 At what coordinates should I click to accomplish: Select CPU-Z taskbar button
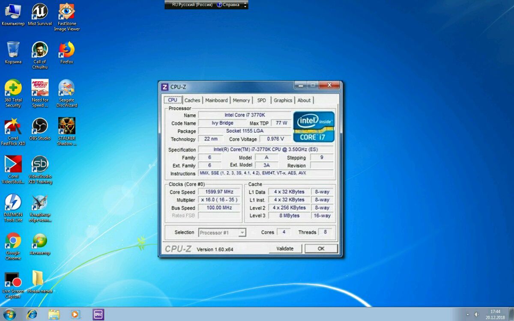point(99,314)
